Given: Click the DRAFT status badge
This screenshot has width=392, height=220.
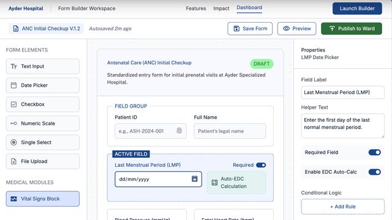Looking at the screenshot, I should coord(262,64).
